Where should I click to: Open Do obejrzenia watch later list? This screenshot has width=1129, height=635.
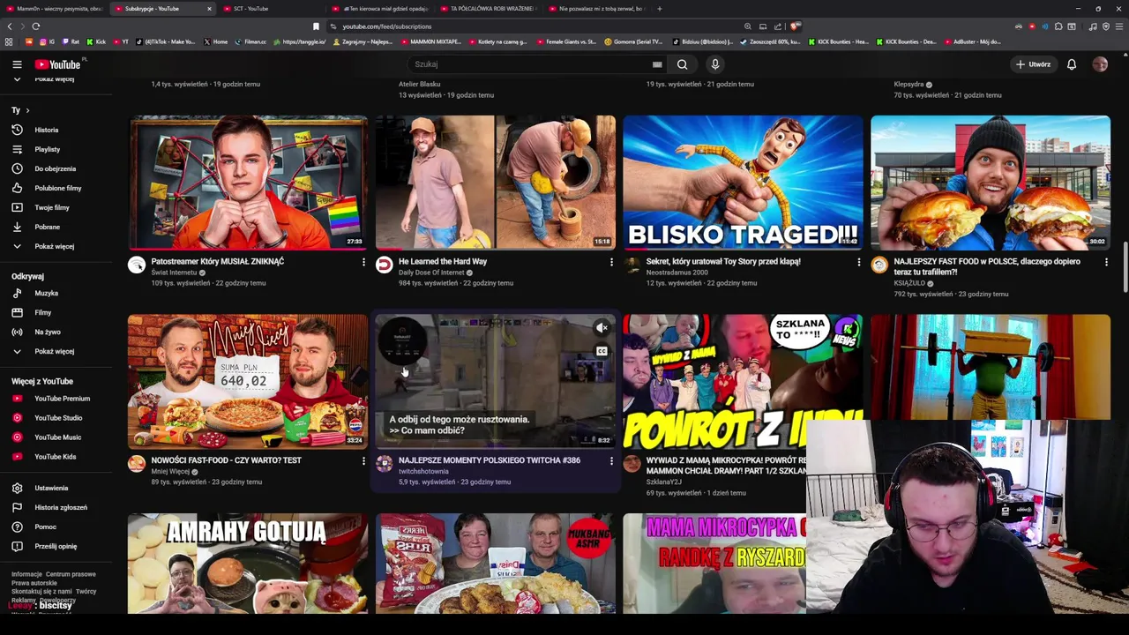[55, 168]
